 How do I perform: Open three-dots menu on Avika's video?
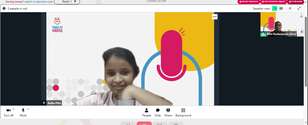(x=215, y=17)
